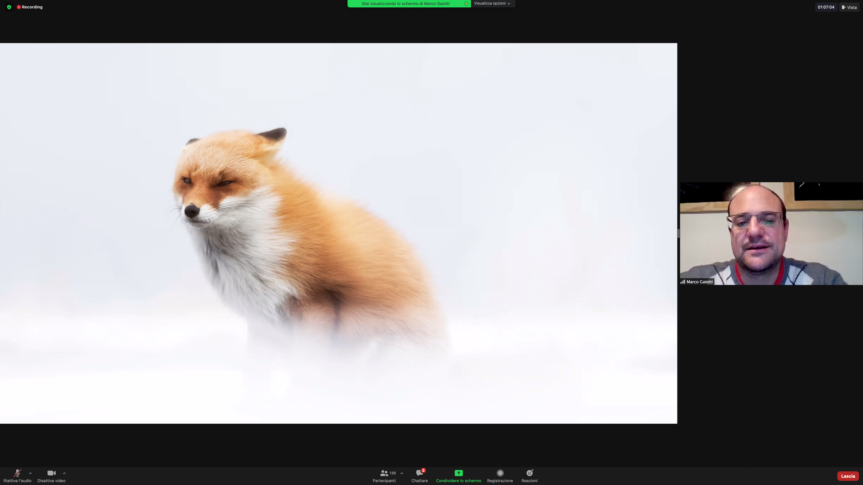Open the Partecipanti panel
This screenshot has height=485, width=863.
(384, 476)
